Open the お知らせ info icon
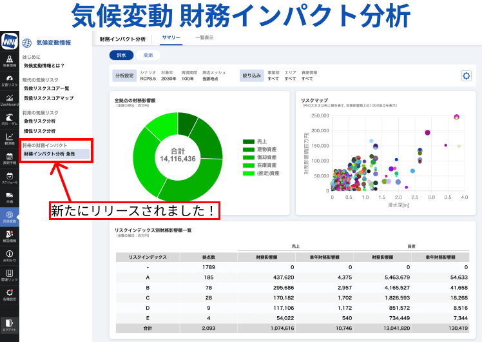This screenshot has height=342, width=482. tap(9, 256)
